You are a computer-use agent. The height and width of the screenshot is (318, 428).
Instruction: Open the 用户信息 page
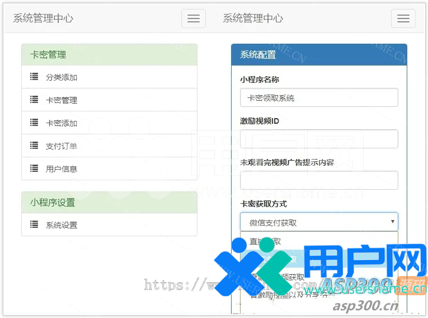point(62,169)
